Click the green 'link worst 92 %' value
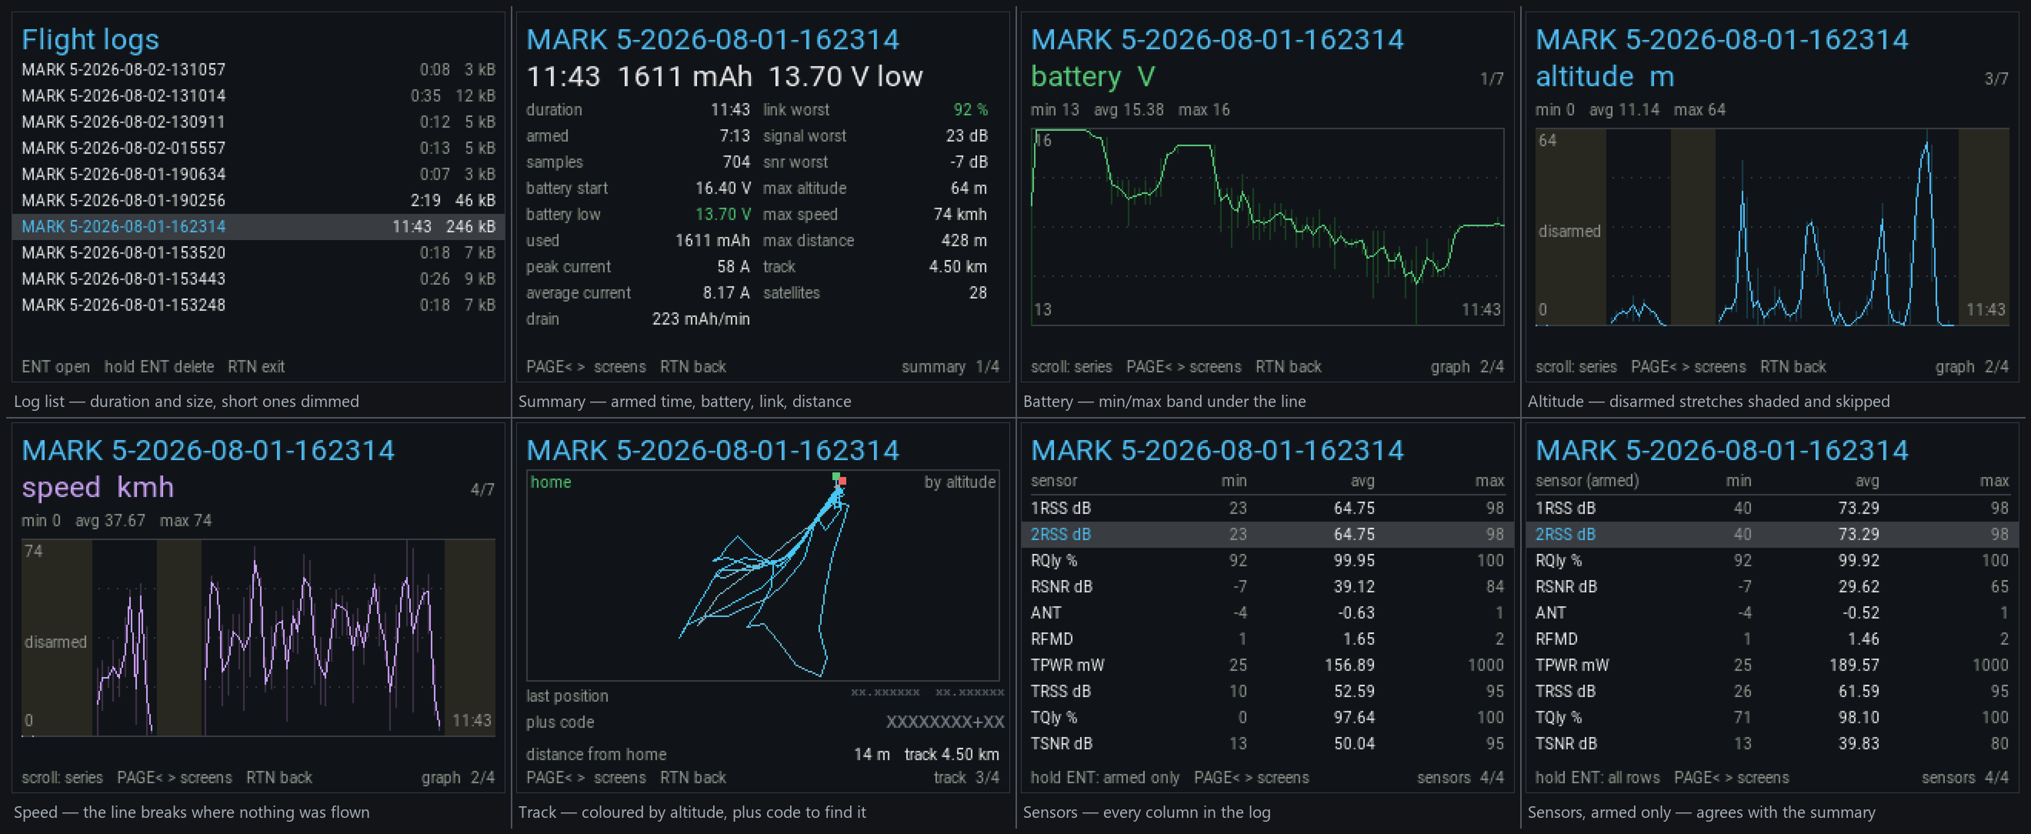2031x834 pixels. [971, 109]
